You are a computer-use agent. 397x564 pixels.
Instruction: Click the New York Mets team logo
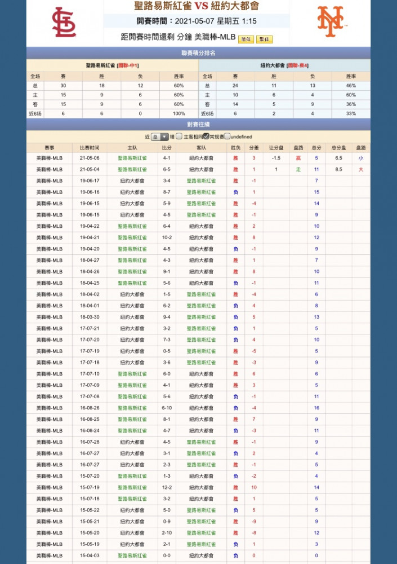point(331,21)
